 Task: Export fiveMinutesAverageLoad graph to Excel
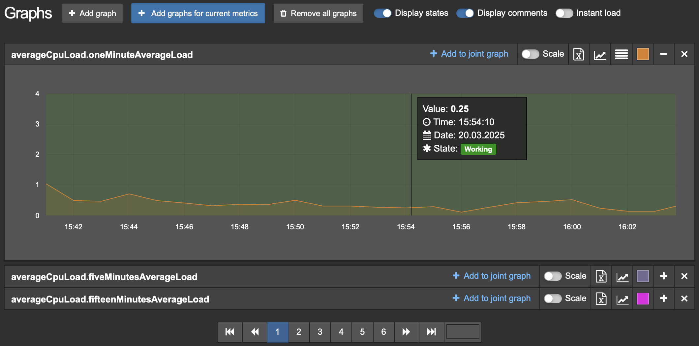click(601, 276)
